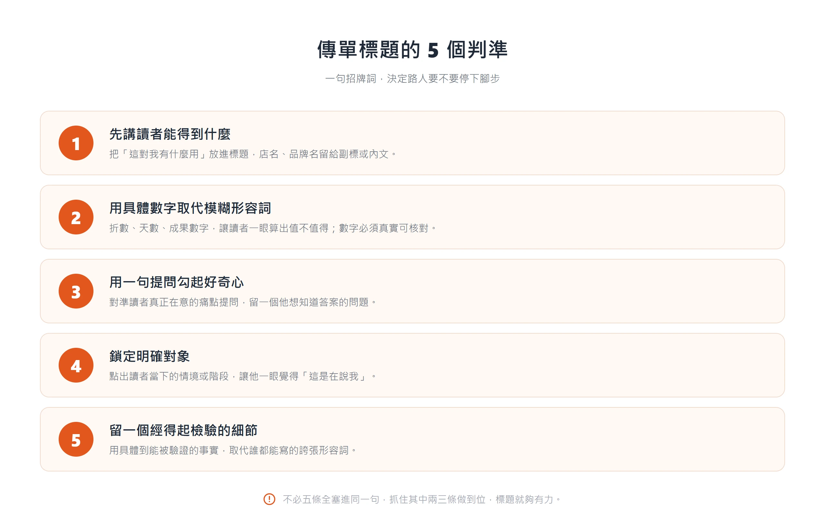
Task: Select the main title 傳單標題的 5 個判準
Action: [412, 50]
